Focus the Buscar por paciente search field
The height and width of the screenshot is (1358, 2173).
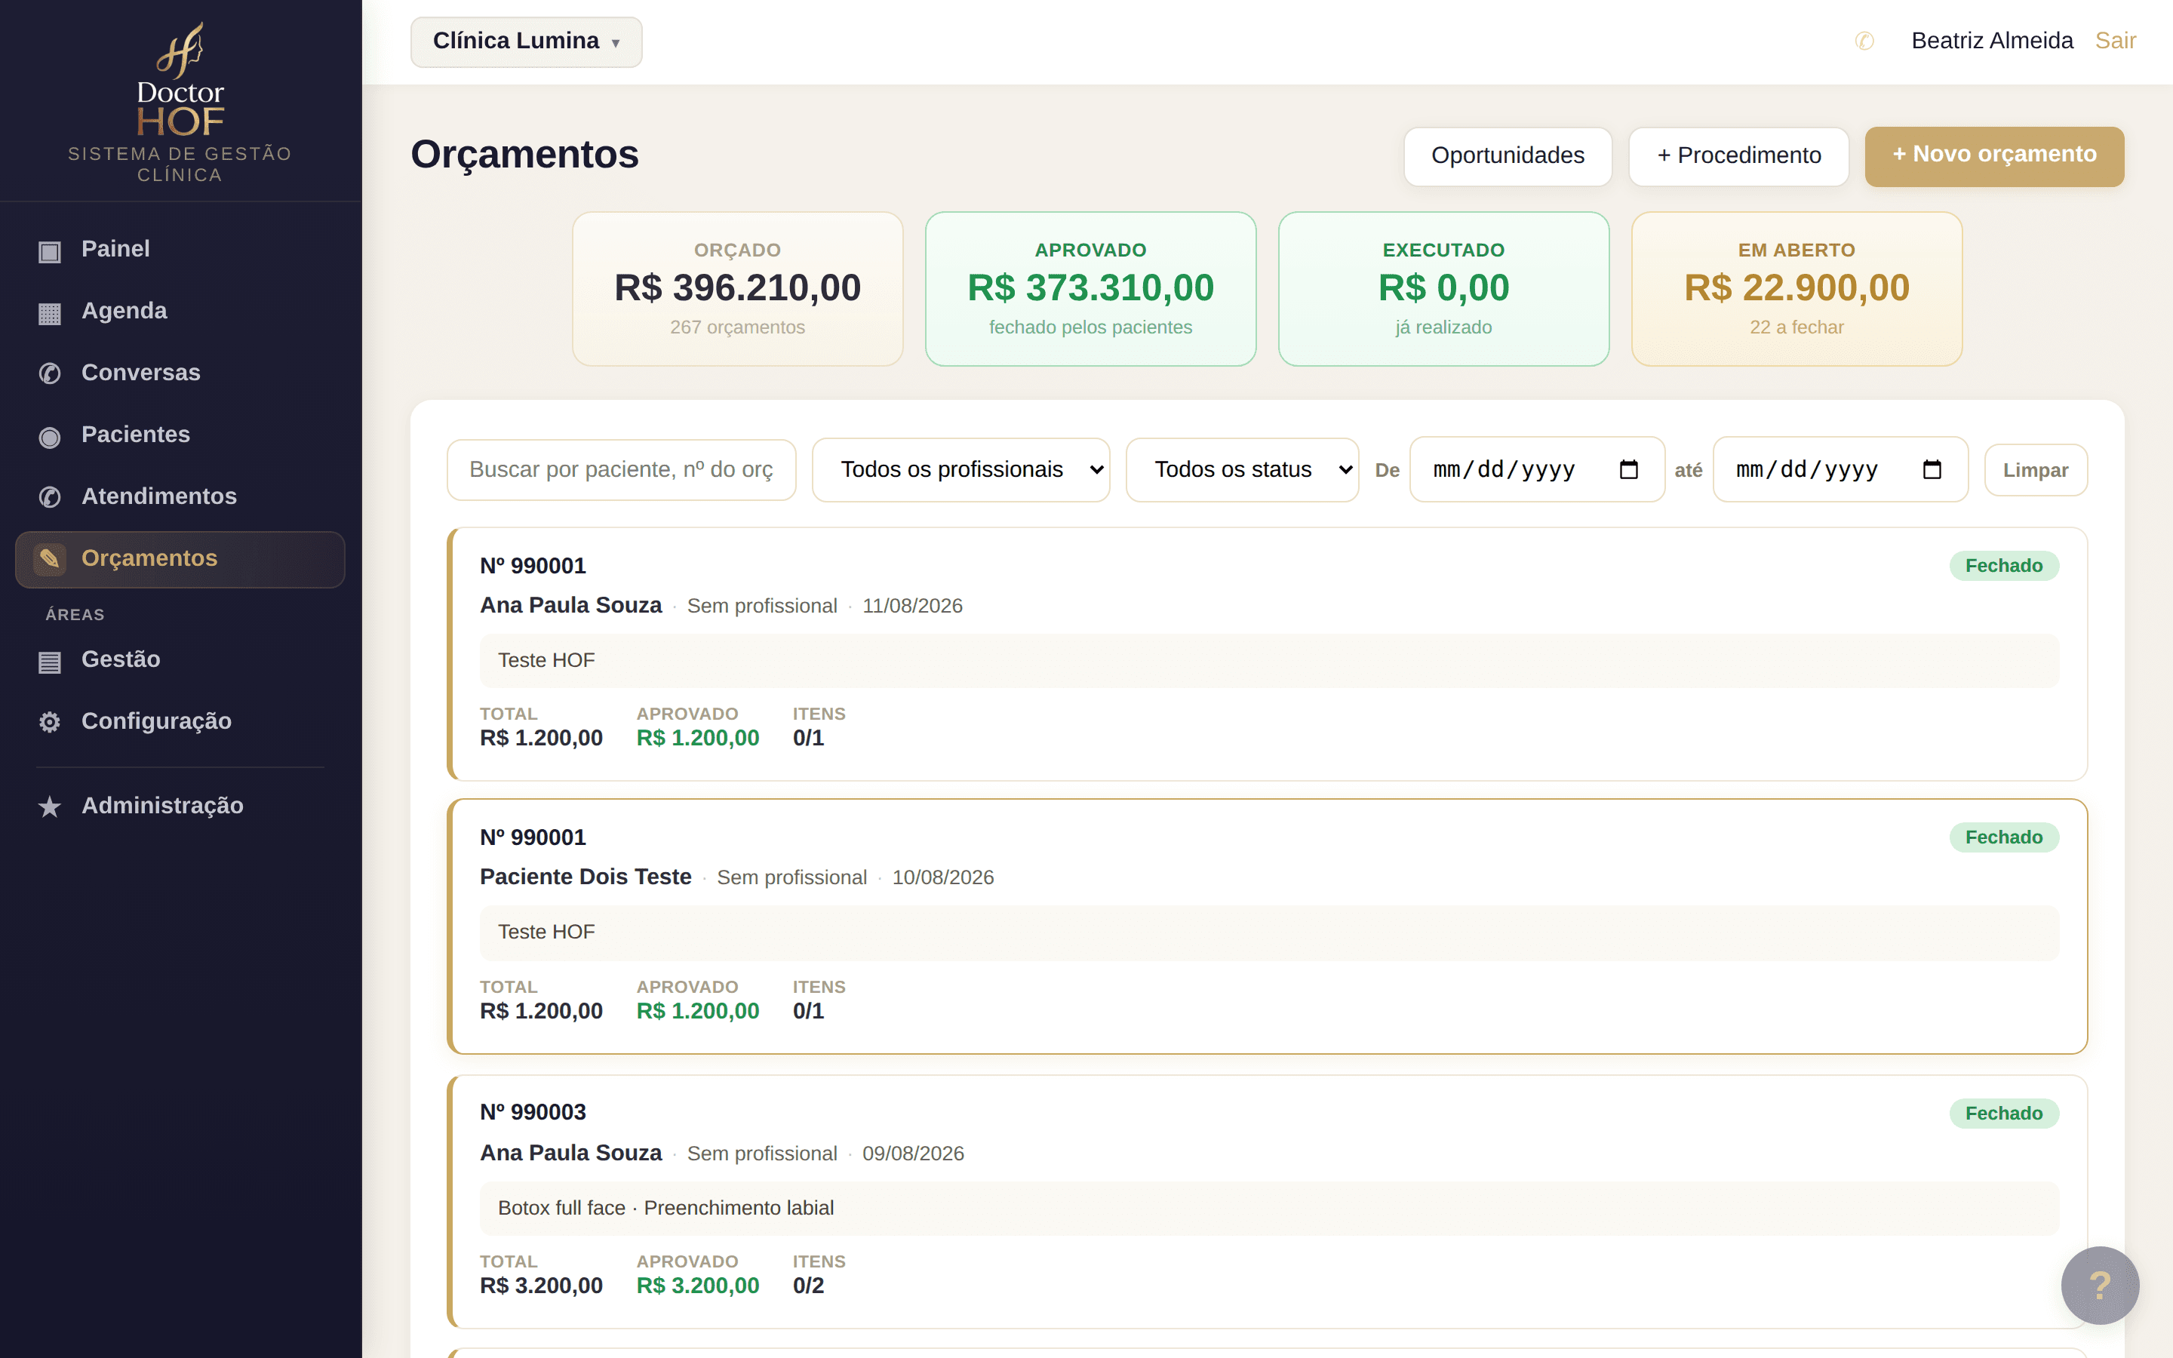622,470
